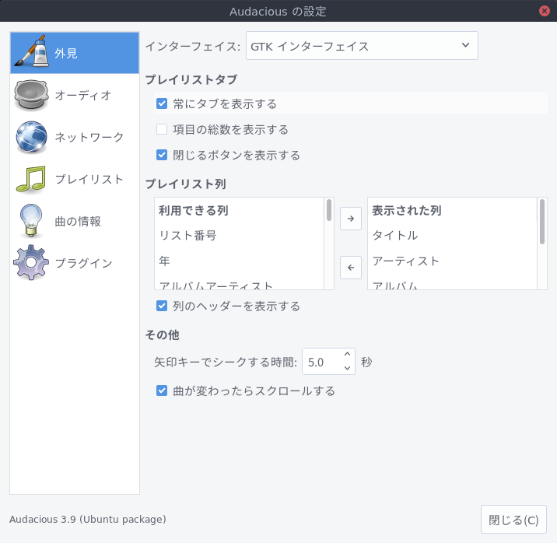557x543 pixels.
Task: Enable 項目の総数を表示する checkbox
Action: click(x=162, y=129)
